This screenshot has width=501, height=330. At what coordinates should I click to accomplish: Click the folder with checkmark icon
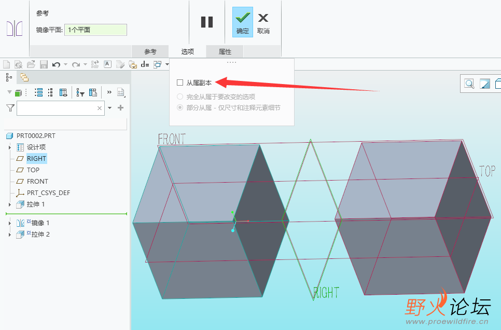click(x=133, y=64)
